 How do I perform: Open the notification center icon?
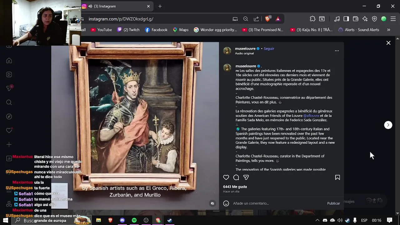point(389,220)
